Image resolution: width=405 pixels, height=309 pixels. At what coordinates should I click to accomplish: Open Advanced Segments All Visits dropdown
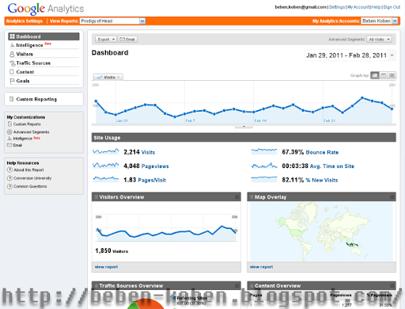(379, 40)
